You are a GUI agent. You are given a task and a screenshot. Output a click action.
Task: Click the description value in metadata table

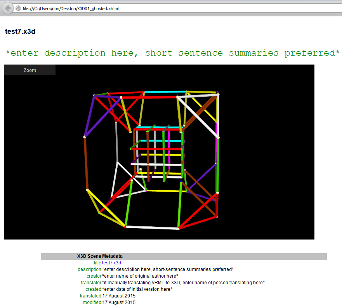(168, 269)
